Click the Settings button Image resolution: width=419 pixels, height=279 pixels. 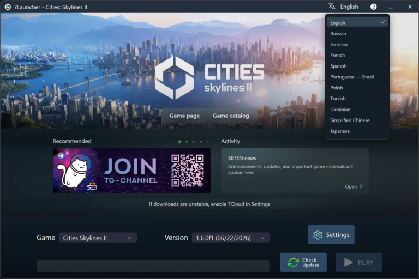point(331,234)
